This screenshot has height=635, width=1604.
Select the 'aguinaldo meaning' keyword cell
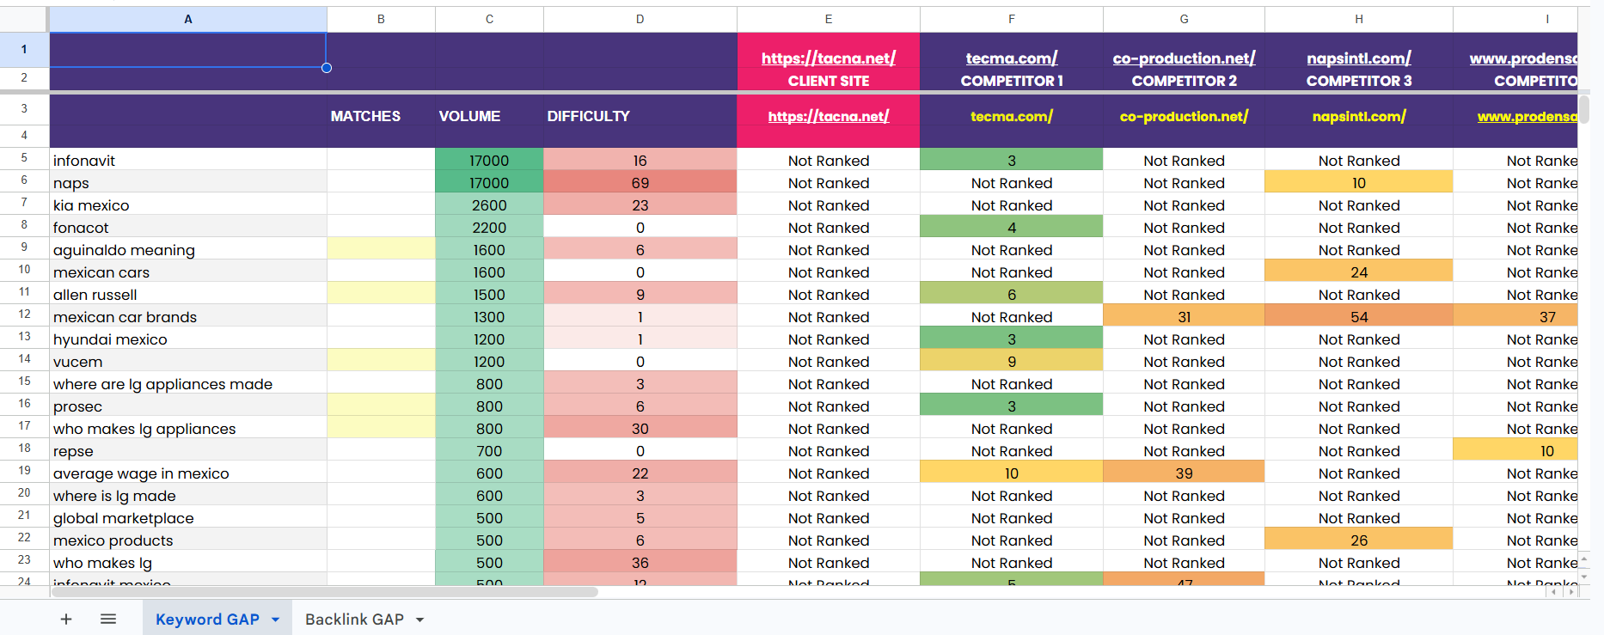[x=188, y=249]
